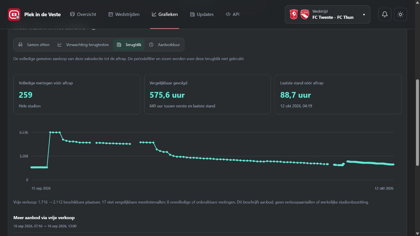Click the "15 sep 2026" x-axis label
Viewport: 420px width, 236px height.
pos(41,188)
